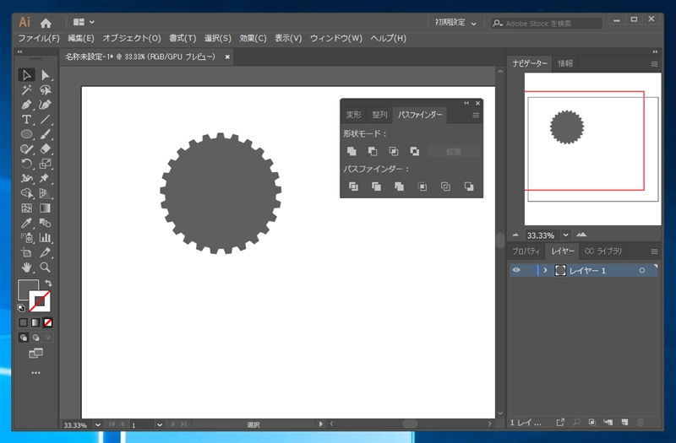Select the Puppet Warp pin tool
The width and height of the screenshot is (676, 443).
pyautogui.click(x=45, y=178)
